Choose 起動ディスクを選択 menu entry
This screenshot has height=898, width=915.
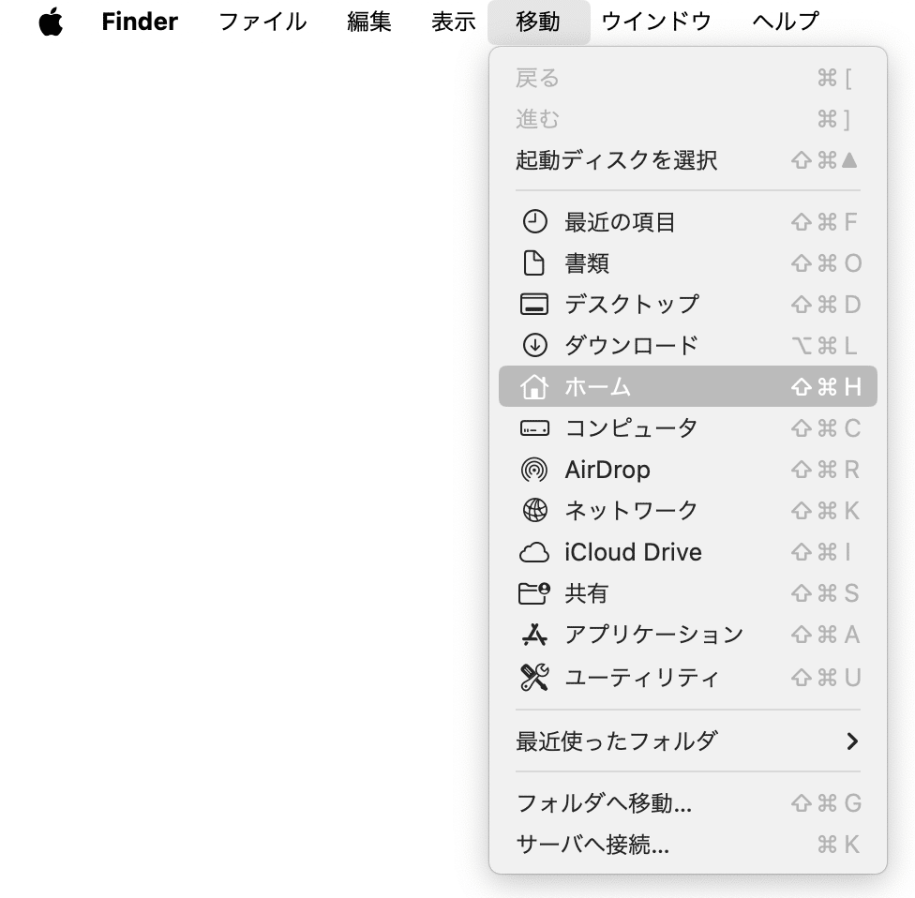click(688, 160)
